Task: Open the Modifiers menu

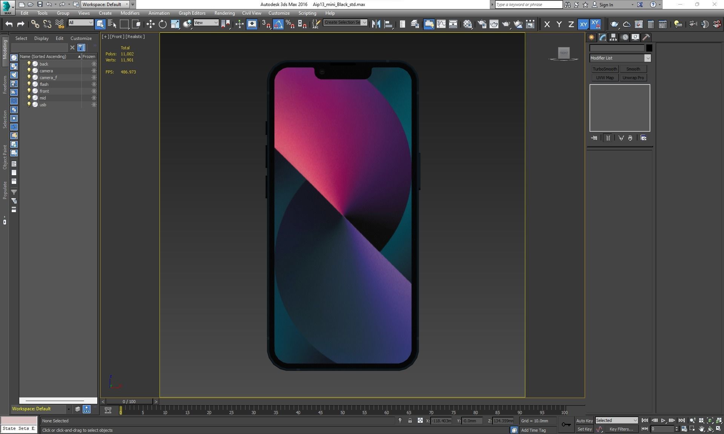Action: [130, 13]
